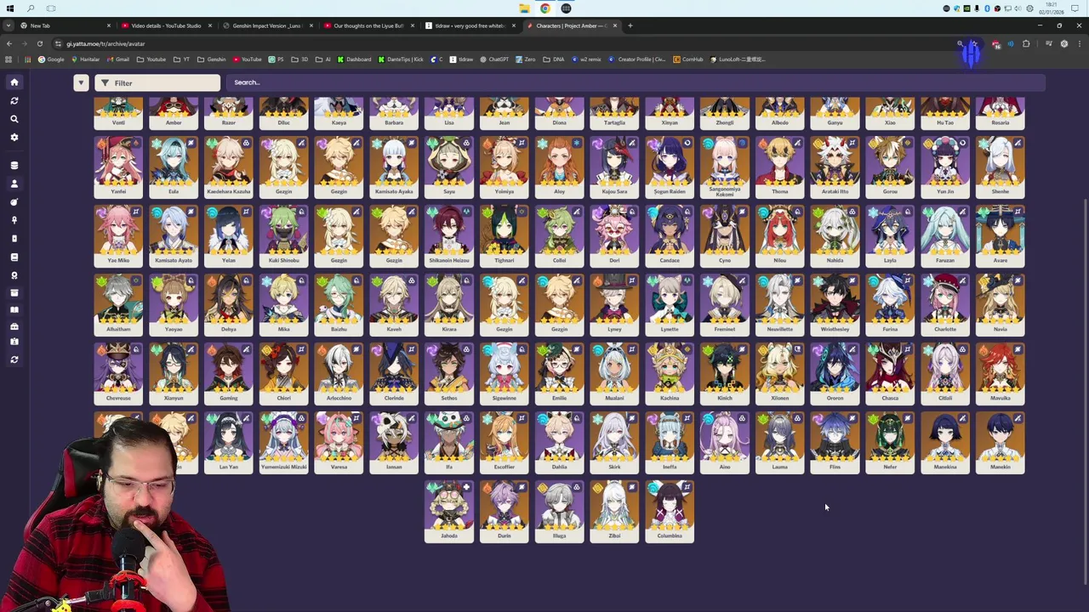Select the Characters | Project Amber tab

pos(571,25)
